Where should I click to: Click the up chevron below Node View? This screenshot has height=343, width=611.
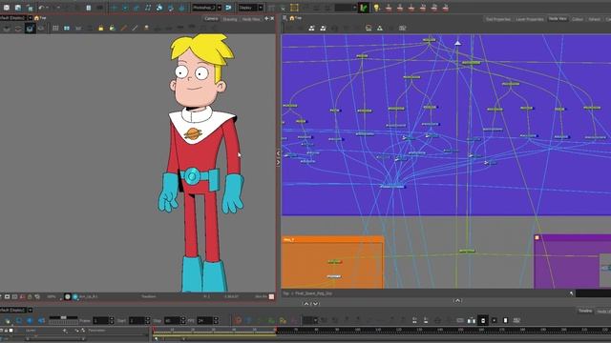tap(457, 301)
